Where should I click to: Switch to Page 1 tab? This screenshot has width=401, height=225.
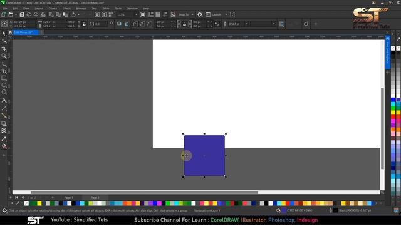pos(68,197)
